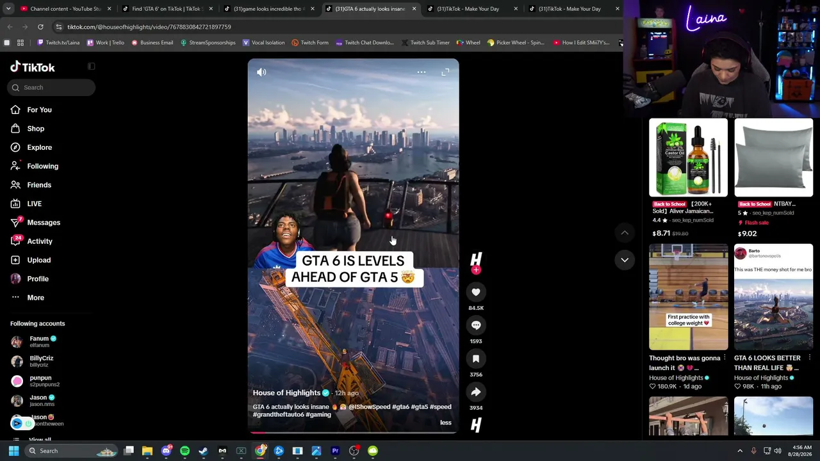Reload the page in the browser
Viewport: 820px width, 461px height.
tap(40, 27)
